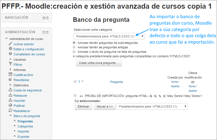Viewport: 217px width, 140px height.
Task: Preview the question using magnifier icon
Action: [x=155, y=96]
